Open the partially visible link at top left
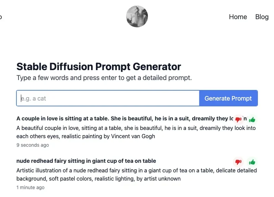Image resolution: width=274 pixels, height=197 pixels. [1, 17]
